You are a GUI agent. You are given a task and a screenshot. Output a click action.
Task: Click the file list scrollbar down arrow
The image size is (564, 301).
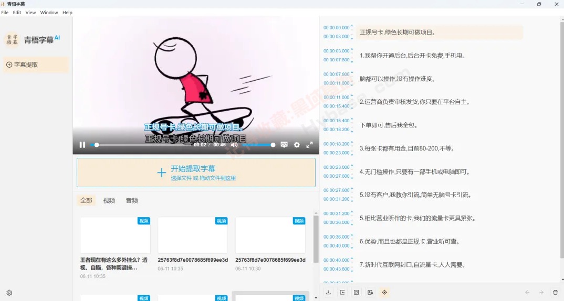pyautogui.click(x=316, y=298)
